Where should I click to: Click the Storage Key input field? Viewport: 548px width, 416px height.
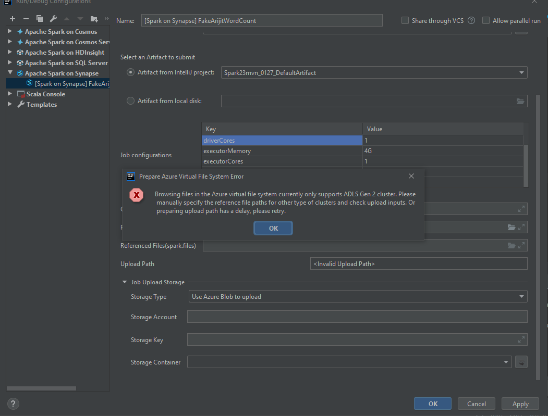(x=357, y=339)
